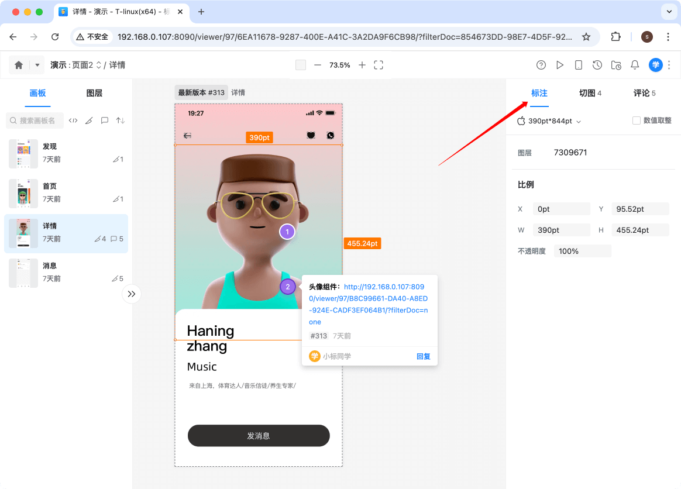Open the mobile device preview icon
Image resolution: width=681 pixels, height=489 pixels.
tap(578, 65)
